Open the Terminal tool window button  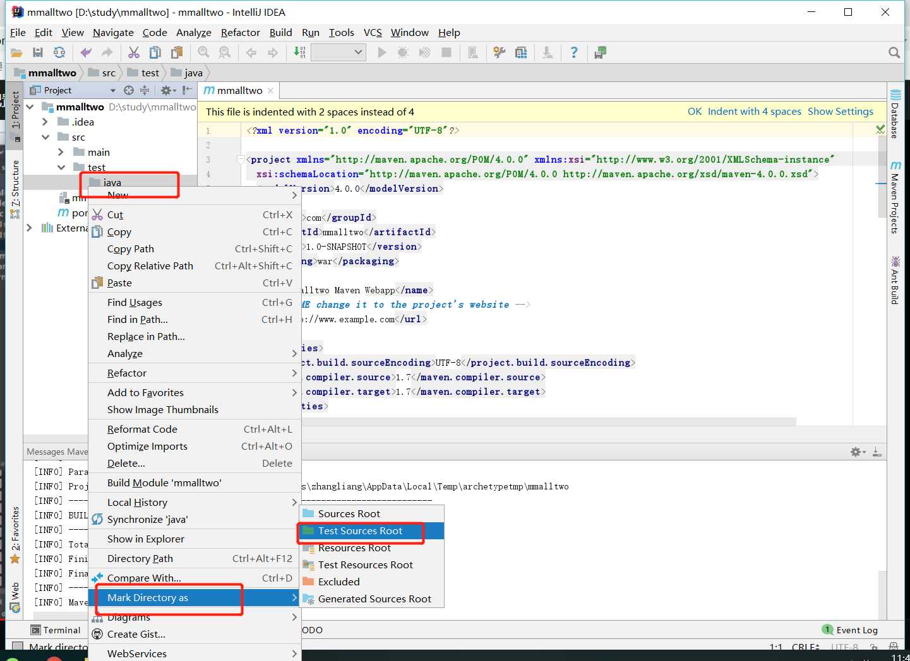(56, 630)
